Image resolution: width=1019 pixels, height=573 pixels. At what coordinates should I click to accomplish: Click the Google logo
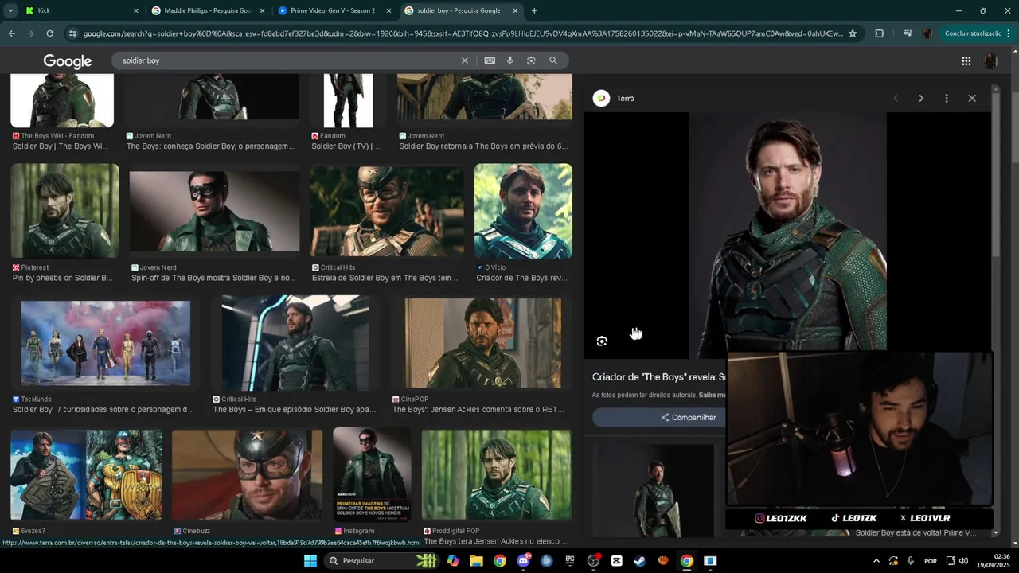[67, 61]
